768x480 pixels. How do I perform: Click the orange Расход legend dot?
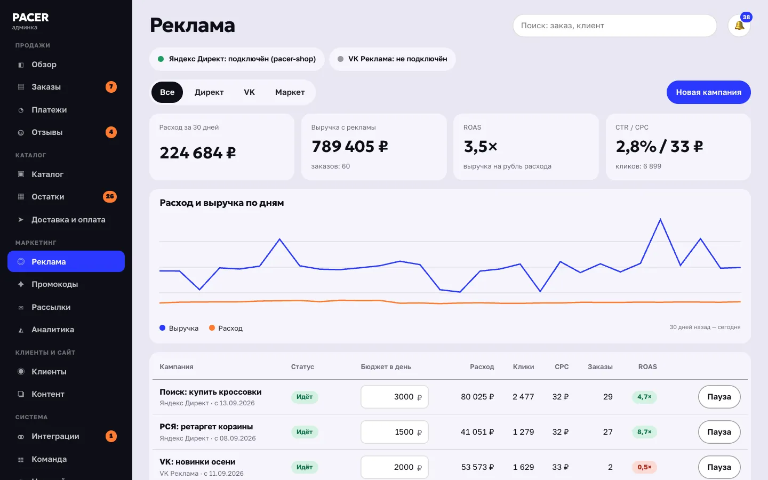[212, 328]
